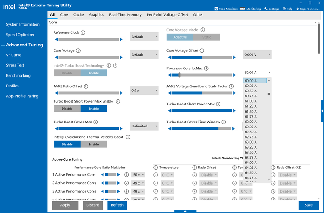Viewport: 324px width, 213px height.
Task: Click the Stop Monitors icon
Action: coord(216,9)
